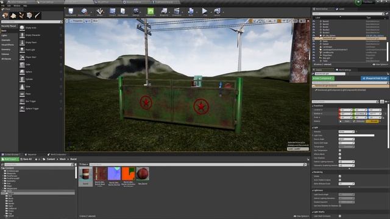The image size is (390, 219).
Task: Start Play in editor
Action: click(x=205, y=12)
